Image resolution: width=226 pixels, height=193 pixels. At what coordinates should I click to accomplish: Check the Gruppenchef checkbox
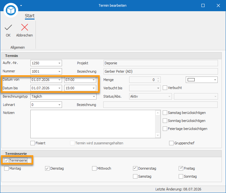click(x=171, y=143)
